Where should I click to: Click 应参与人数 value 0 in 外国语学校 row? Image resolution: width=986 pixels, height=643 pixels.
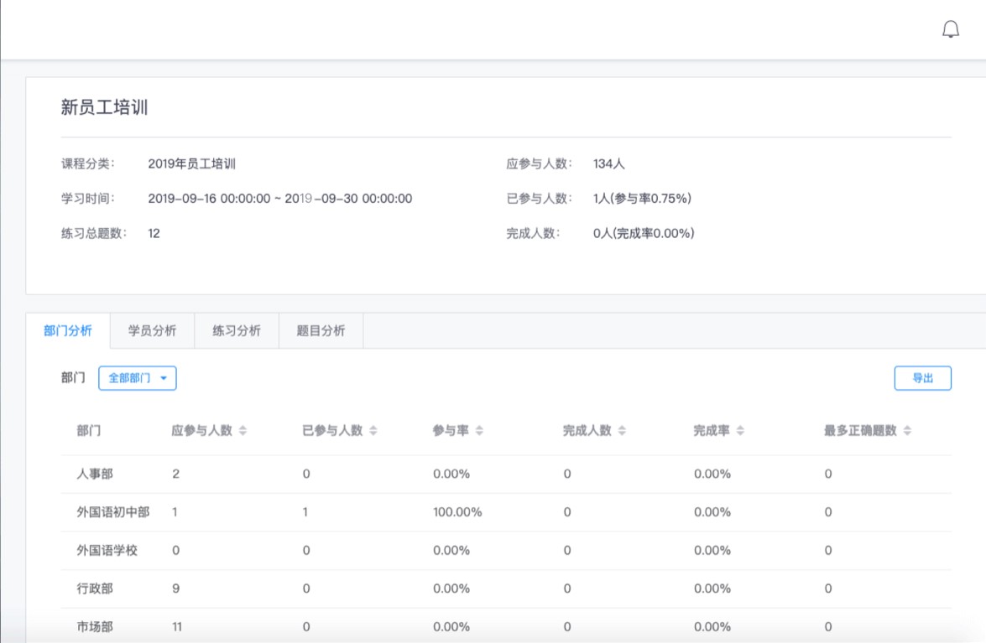click(175, 550)
